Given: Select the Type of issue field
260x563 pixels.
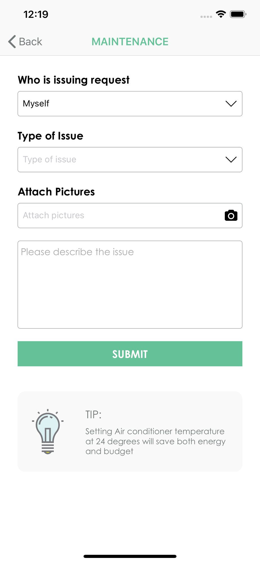Looking at the screenshot, I should click(130, 160).
